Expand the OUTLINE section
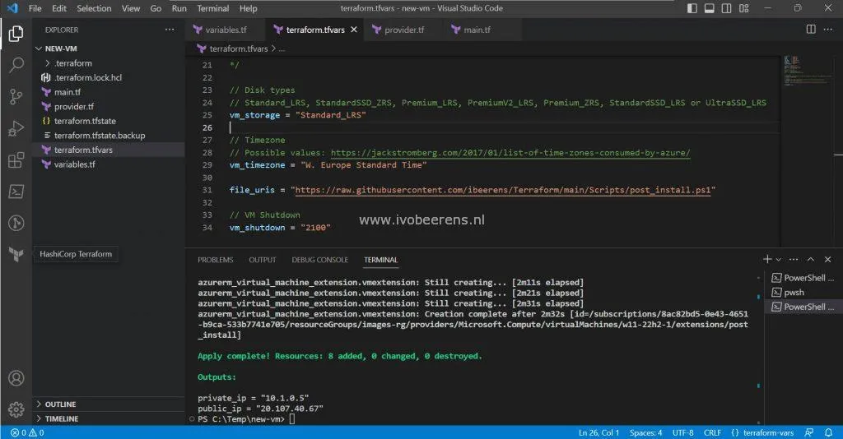843x439 pixels. (x=109, y=404)
